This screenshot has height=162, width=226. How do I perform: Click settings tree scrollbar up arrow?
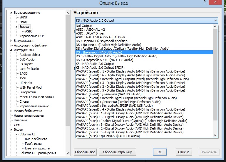[x=68, y=13]
